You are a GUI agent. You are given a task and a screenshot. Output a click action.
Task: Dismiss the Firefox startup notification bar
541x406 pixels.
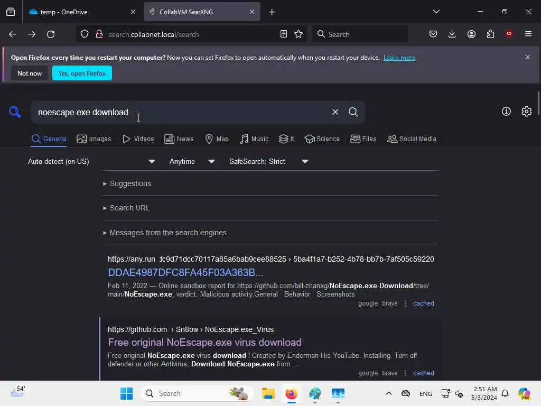click(x=528, y=57)
